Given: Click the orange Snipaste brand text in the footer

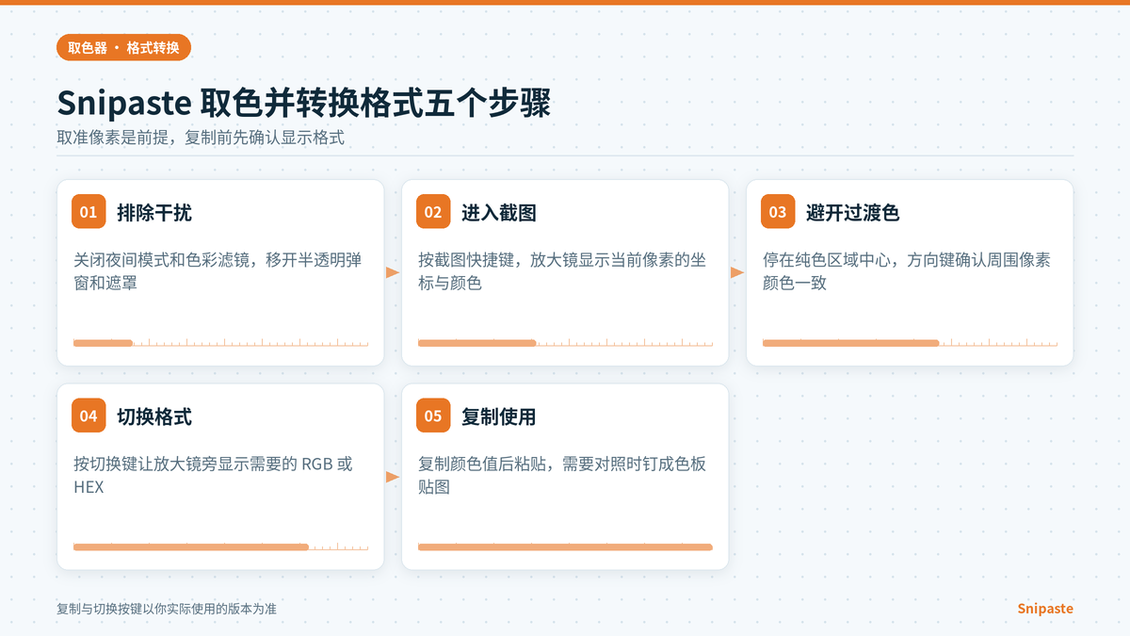Looking at the screenshot, I should 1045,609.
